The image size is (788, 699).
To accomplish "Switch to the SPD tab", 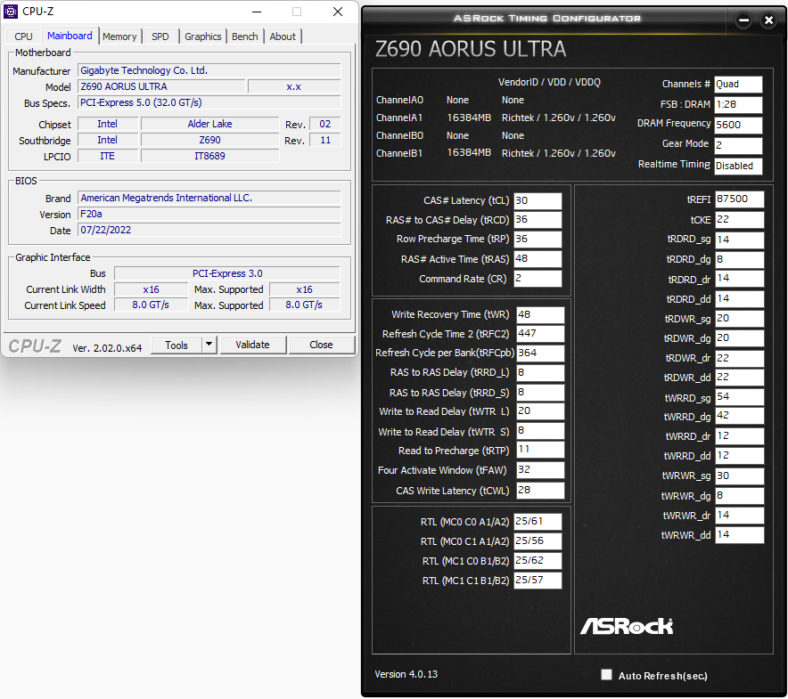I will (x=160, y=37).
